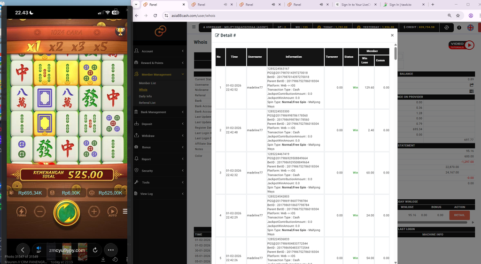Expand the Bank Management menu
This screenshot has width=481, height=264.
pos(160,112)
